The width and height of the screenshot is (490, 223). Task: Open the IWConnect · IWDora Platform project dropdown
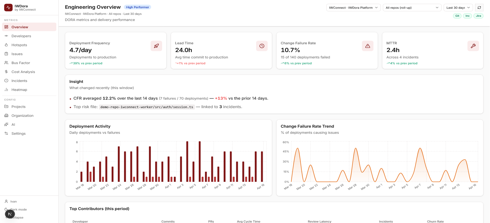click(x=353, y=8)
